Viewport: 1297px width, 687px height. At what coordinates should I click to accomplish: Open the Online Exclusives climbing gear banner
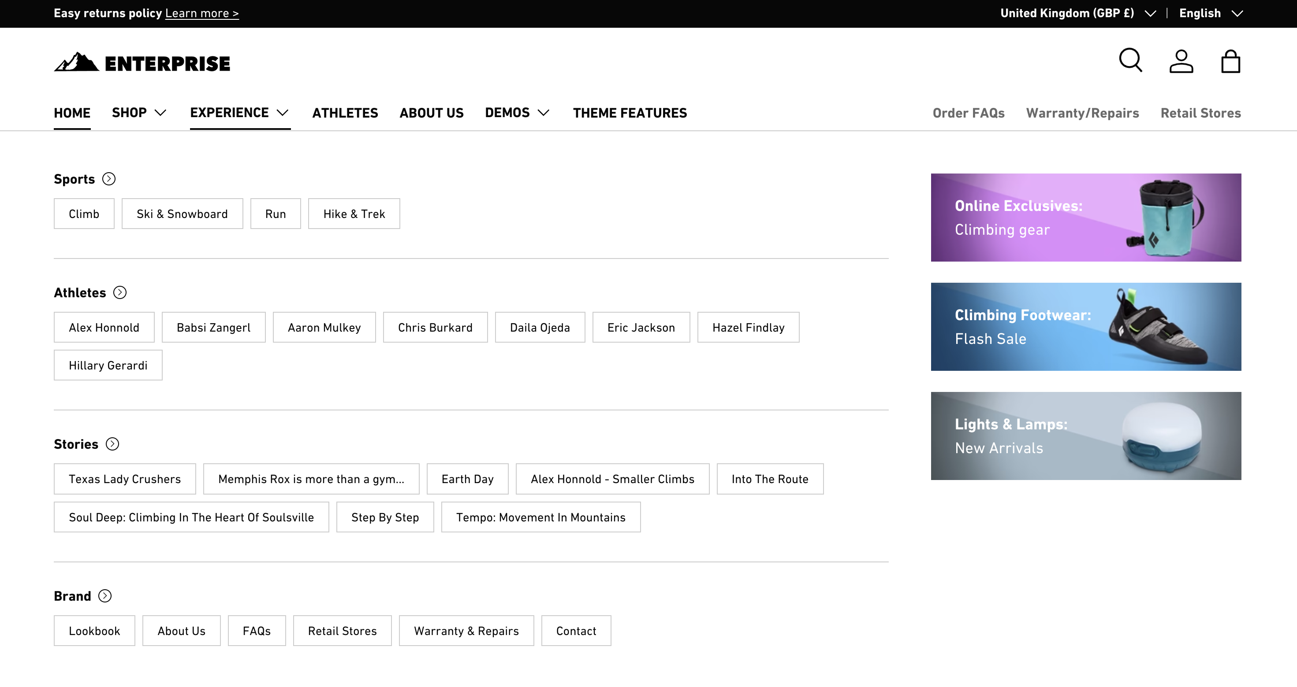tap(1085, 217)
